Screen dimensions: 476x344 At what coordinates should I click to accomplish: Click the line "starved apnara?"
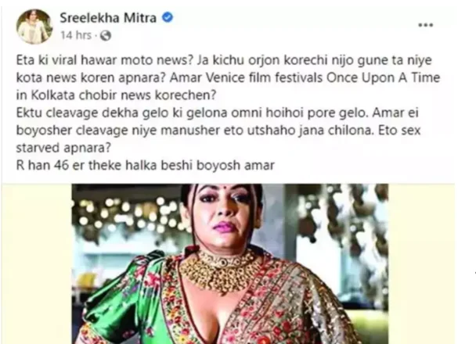[63, 148]
